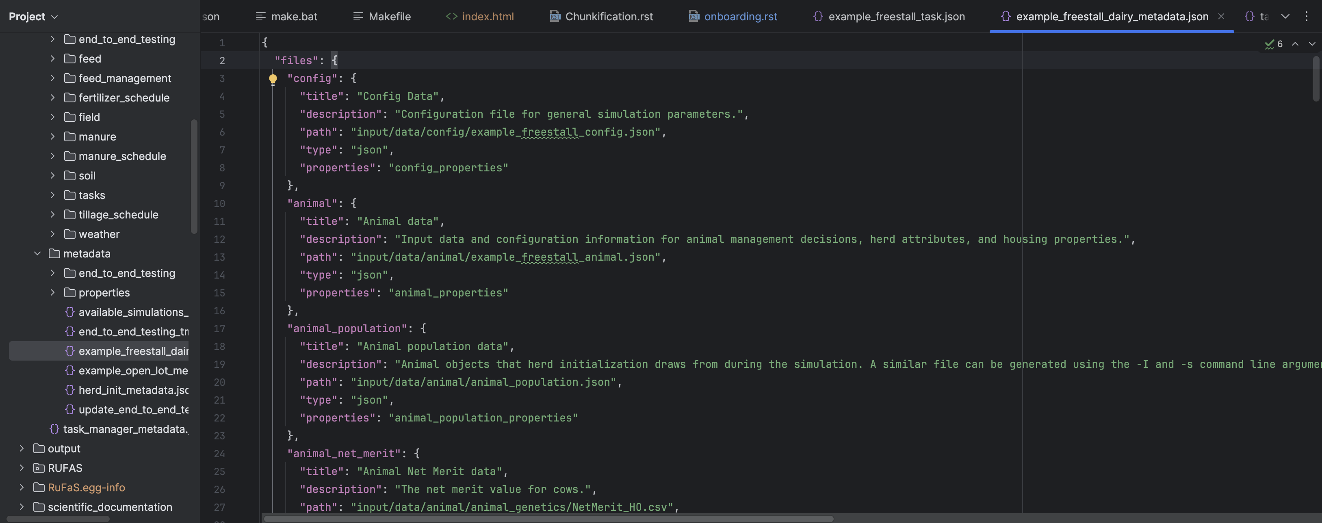Select the RuFaS.egg-info folder
This screenshot has width=1322, height=523.
pyautogui.click(x=86, y=488)
